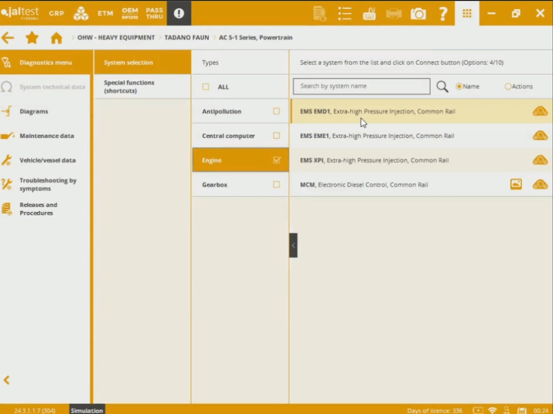Image resolution: width=553 pixels, height=414 pixels.
Task: Open the list view icon
Action: [345, 14]
